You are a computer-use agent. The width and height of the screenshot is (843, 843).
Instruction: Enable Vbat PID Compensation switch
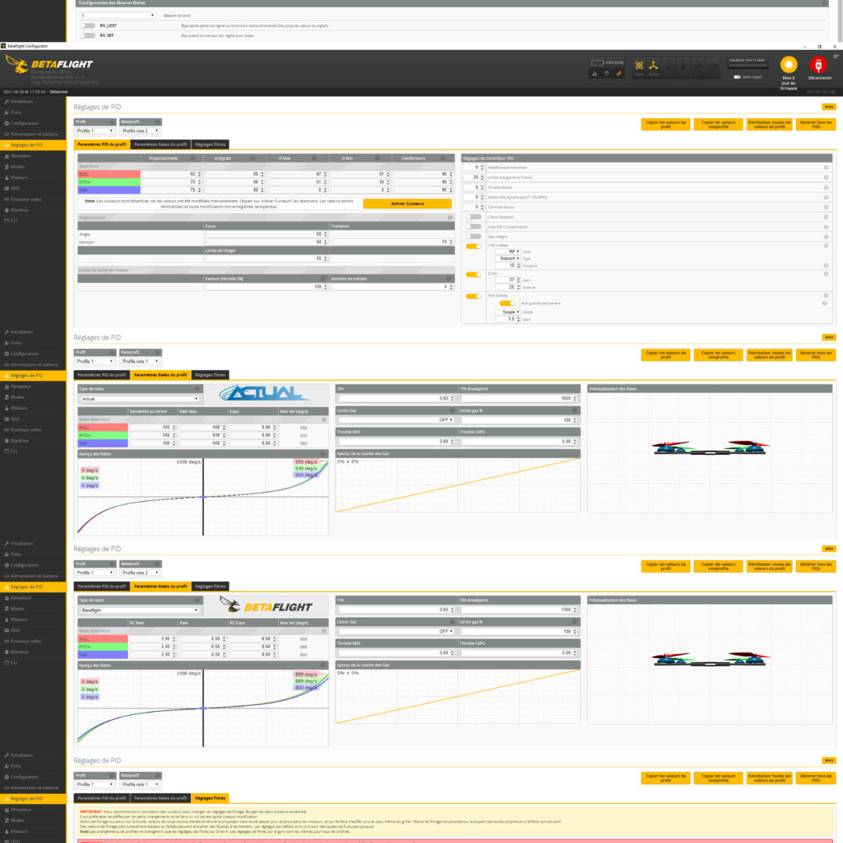coord(474,227)
